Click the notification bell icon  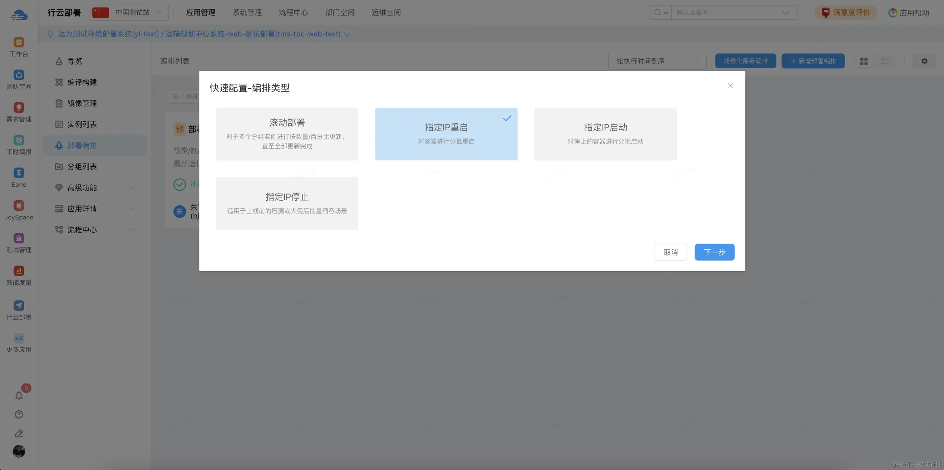[x=19, y=396]
